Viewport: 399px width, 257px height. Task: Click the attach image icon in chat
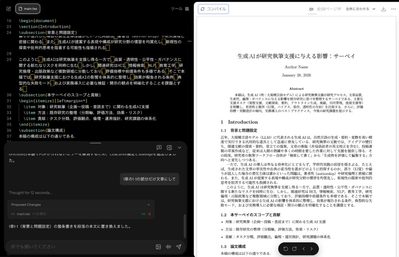(x=158, y=247)
